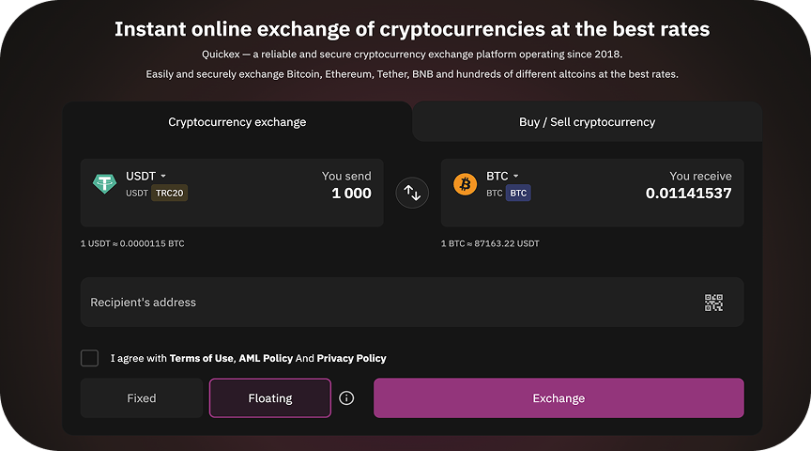The width and height of the screenshot is (811, 451).
Task: Switch to Buy / Sell cryptocurrency tab
Action: click(x=587, y=122)
